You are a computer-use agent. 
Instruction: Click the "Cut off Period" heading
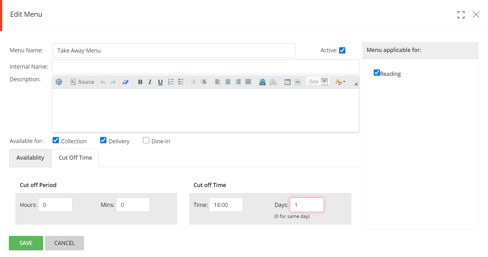(38, 185)
